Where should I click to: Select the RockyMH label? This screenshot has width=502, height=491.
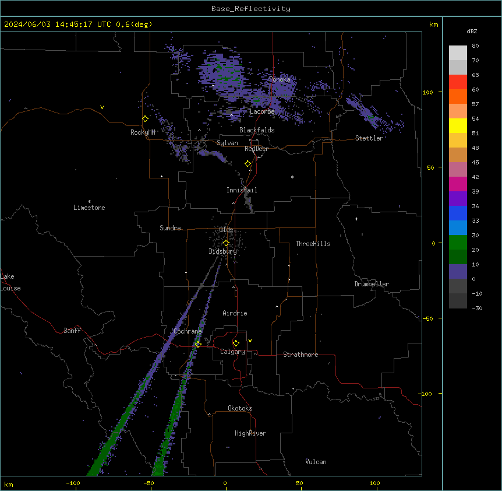pos(143,132)
